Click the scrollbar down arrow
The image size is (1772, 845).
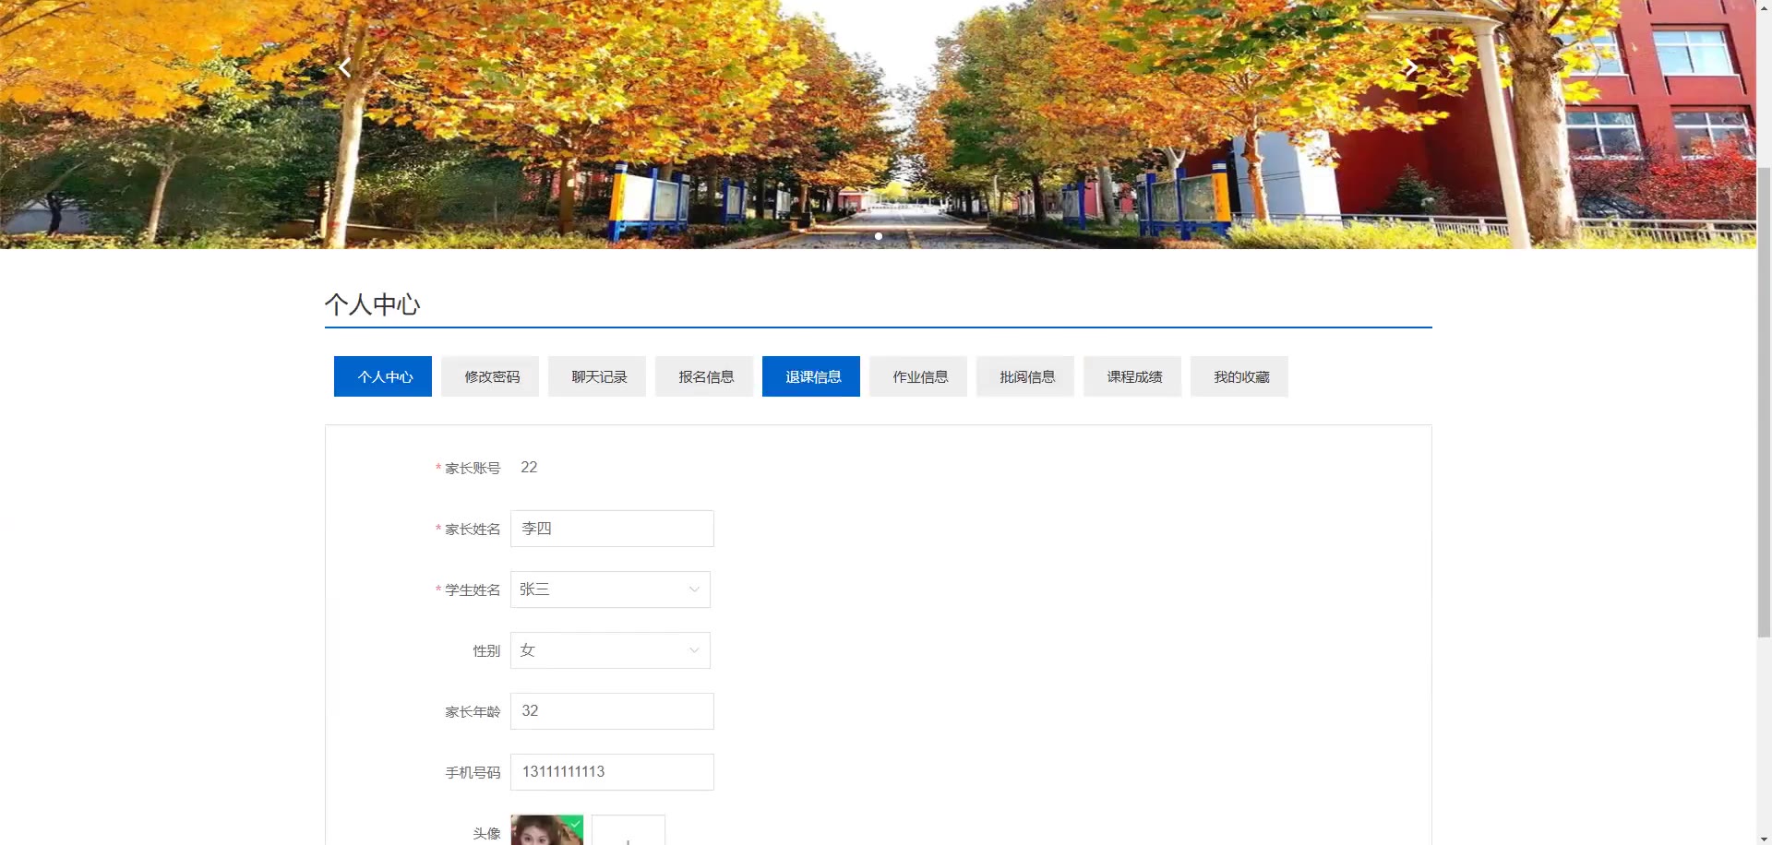coord(1764,838)
